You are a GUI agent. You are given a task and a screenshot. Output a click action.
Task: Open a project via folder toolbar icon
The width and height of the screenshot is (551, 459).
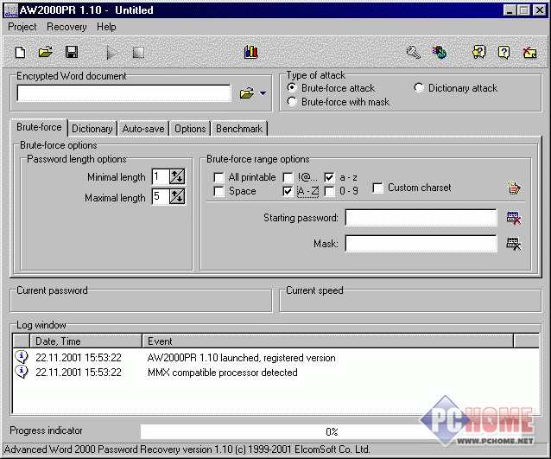pyautogui.click(x=46, y=53)
